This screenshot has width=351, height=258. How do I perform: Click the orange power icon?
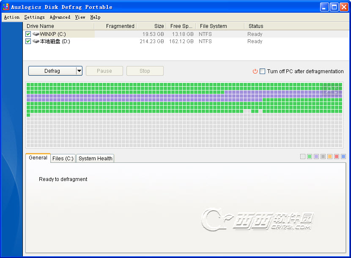(x=255, y=71)
